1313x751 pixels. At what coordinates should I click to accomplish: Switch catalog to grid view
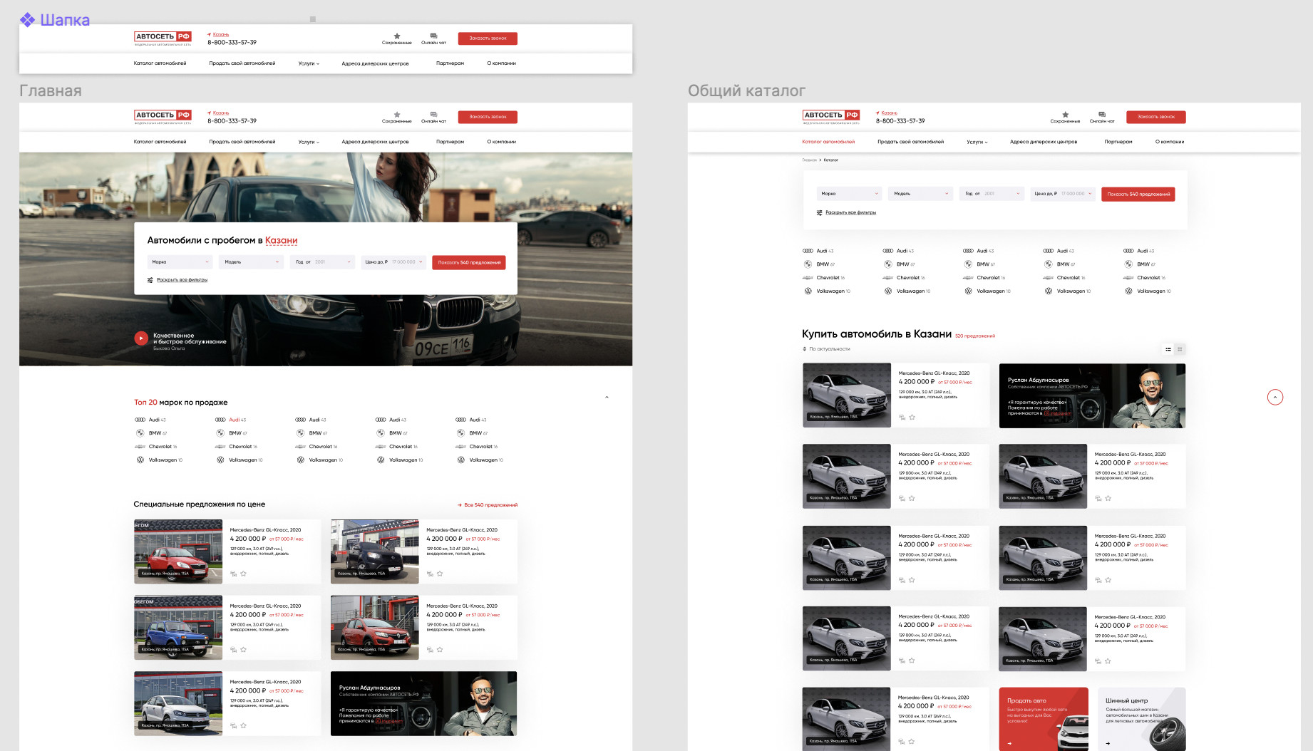tap(1180, 349)
